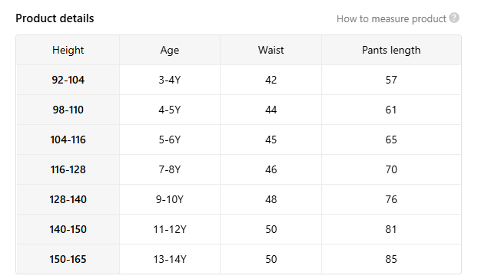Select the Waist column header

(x=271, y=50)
